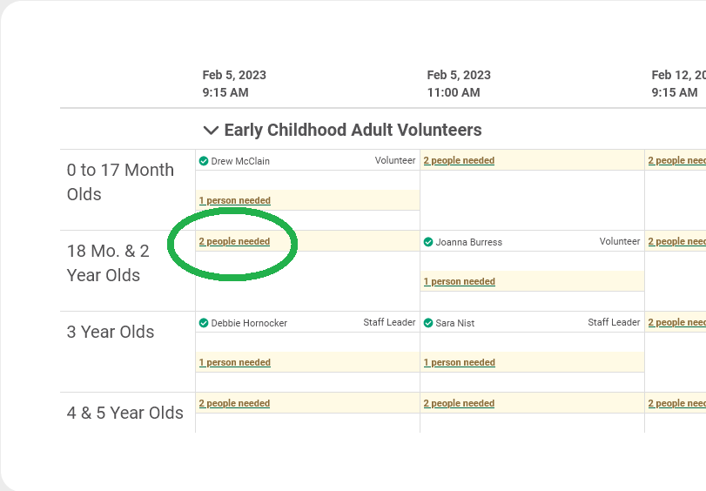Select the 0 to 17 Month Olds row label
Viewport: 706px width, 491px height.
point(120,182)
